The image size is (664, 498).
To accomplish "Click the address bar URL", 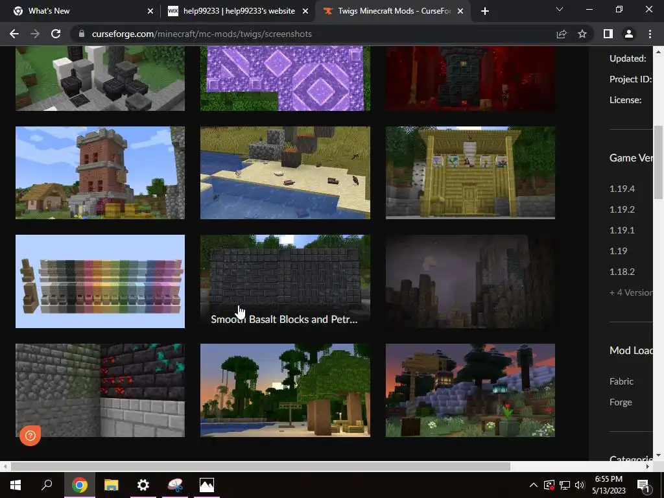I will coord(202,34).
